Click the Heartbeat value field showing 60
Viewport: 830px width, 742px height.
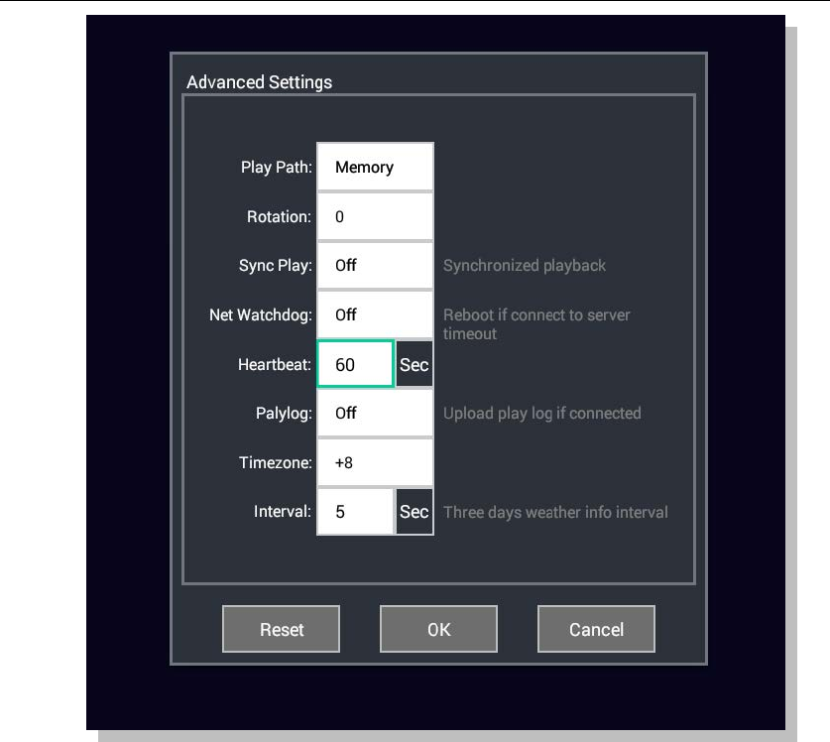tap(356, 364)
